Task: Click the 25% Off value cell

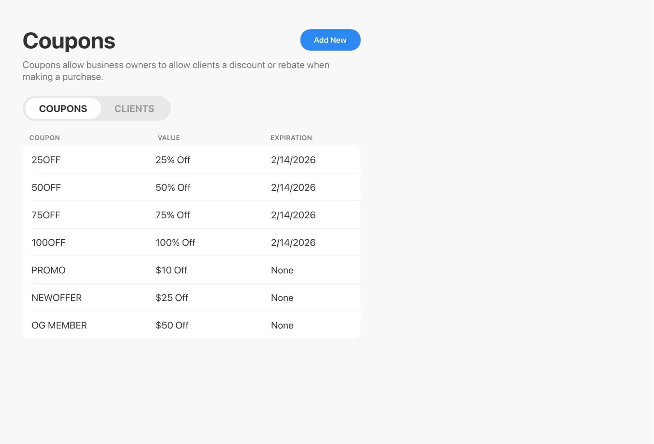Action: (173, 160)
